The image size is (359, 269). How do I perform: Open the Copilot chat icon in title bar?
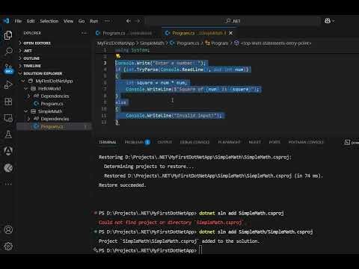tap(328, 21)
